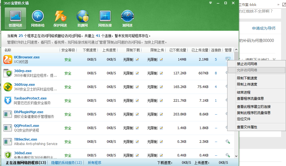Open the title bar dropdown menu arrow
This screenshot has width=286, height=166.
210,3
